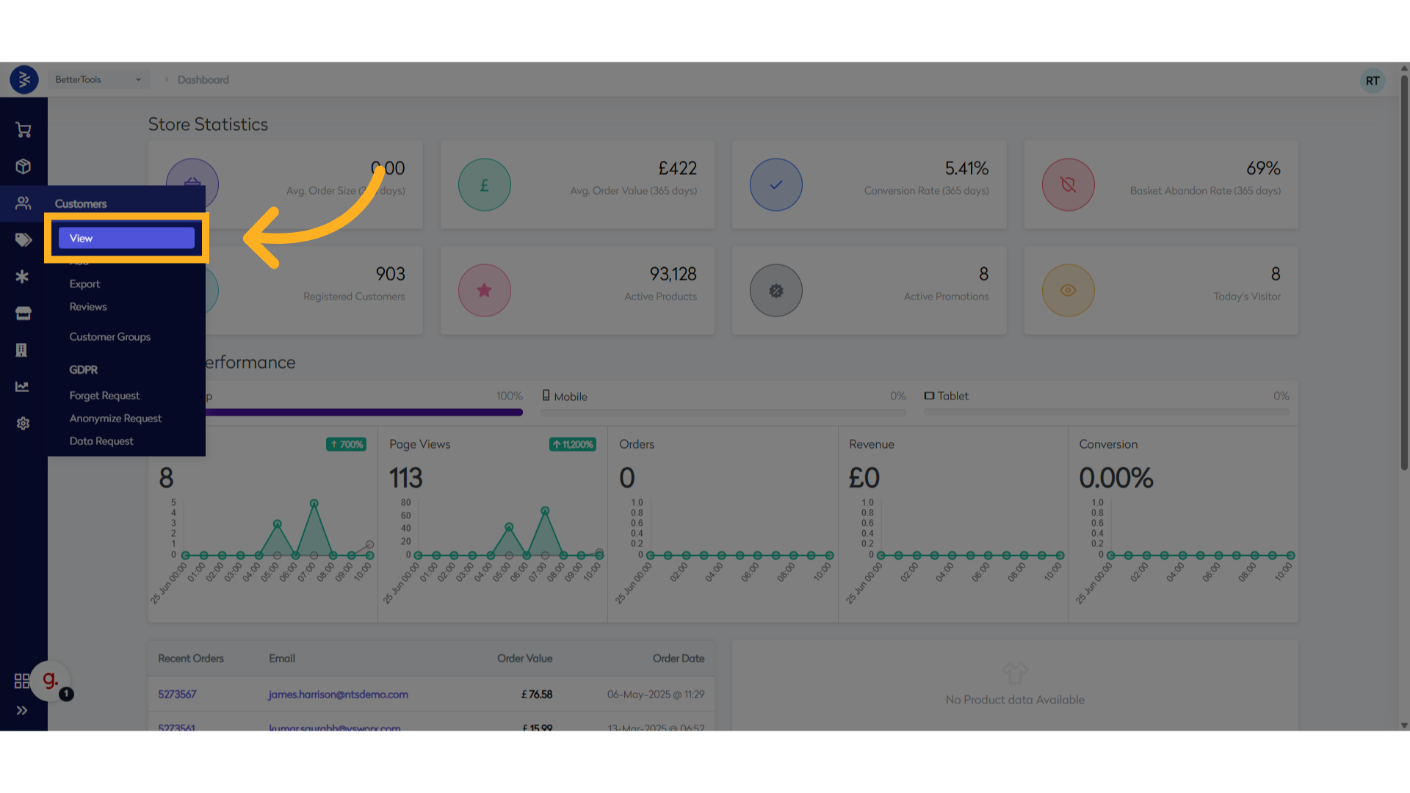Choose Export from Customers menu
The width and height of the screenshot is (1410, 793).
pos(84,284)
